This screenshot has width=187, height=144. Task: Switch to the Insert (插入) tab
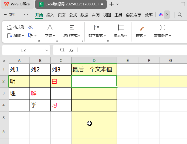(x=50, y=15)
